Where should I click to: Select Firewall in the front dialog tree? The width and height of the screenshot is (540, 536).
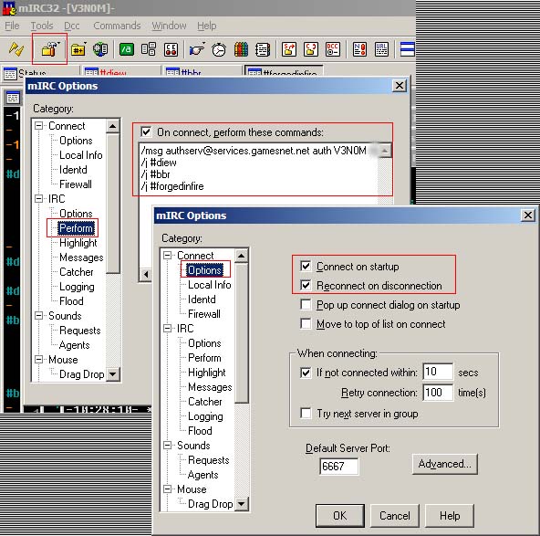(x=204, y=314)
